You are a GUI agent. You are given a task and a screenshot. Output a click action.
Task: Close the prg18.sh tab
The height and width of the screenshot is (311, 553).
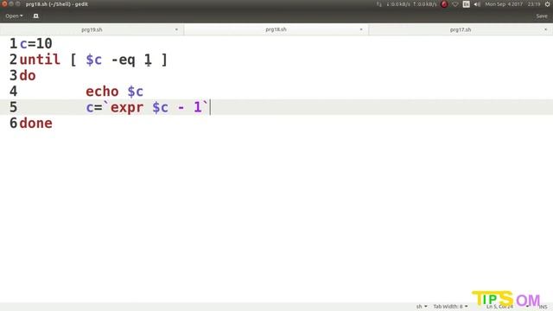(x=361, y=29)
